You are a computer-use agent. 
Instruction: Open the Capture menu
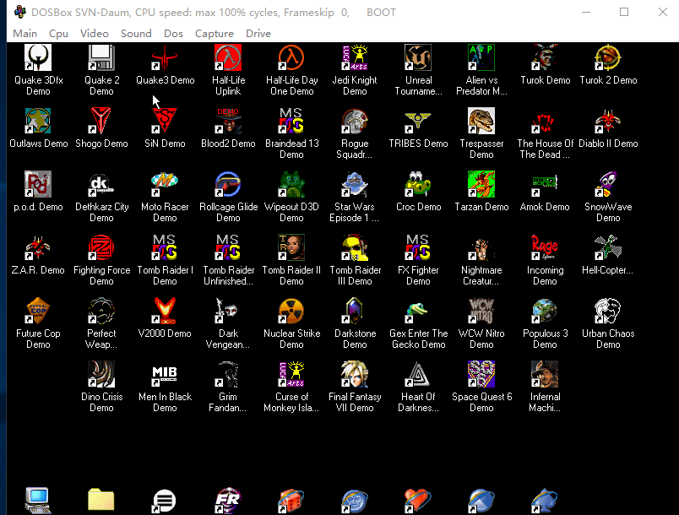tap(215, 33)
